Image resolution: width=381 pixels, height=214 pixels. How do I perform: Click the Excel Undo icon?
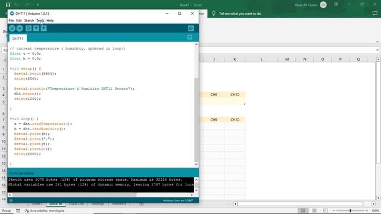pos(16,5)
